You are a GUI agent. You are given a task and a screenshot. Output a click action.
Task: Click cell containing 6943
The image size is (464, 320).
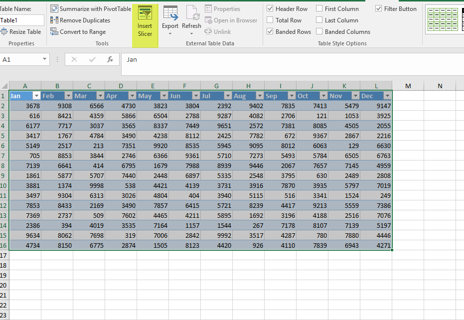point(344,245)
